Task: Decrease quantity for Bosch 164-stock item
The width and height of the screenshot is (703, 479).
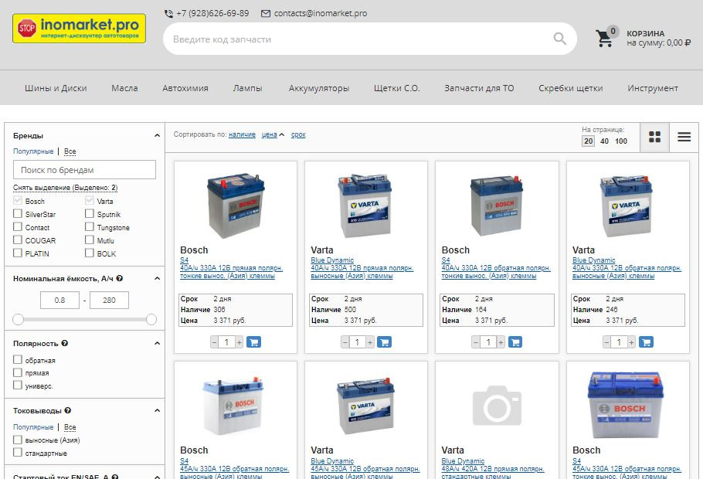Action: point(476,342)
